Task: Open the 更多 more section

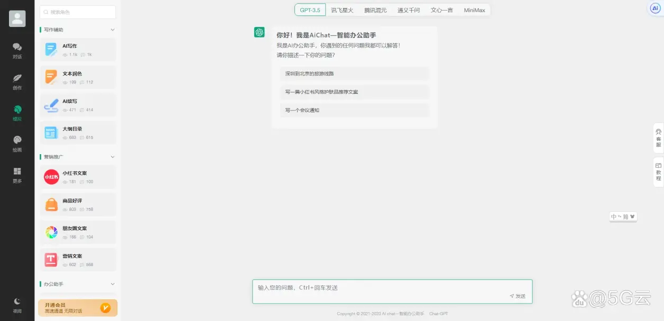Action: (17, 175)
